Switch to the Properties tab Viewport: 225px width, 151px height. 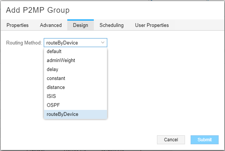18,25
